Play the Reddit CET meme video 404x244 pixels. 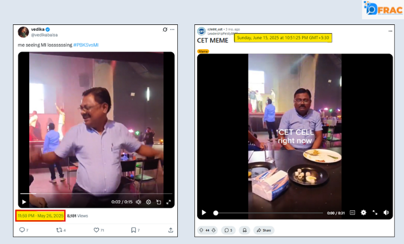(x=204, y=212)
